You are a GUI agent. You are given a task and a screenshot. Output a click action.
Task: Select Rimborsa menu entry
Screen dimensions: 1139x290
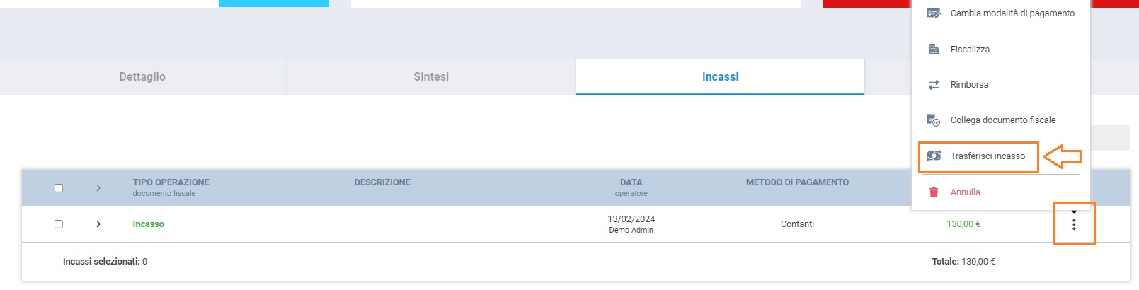969,85
